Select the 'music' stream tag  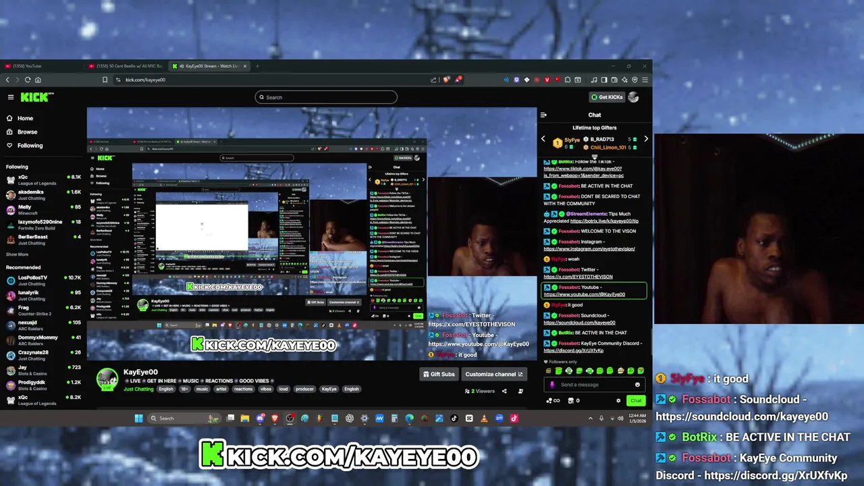coord(202,389)
